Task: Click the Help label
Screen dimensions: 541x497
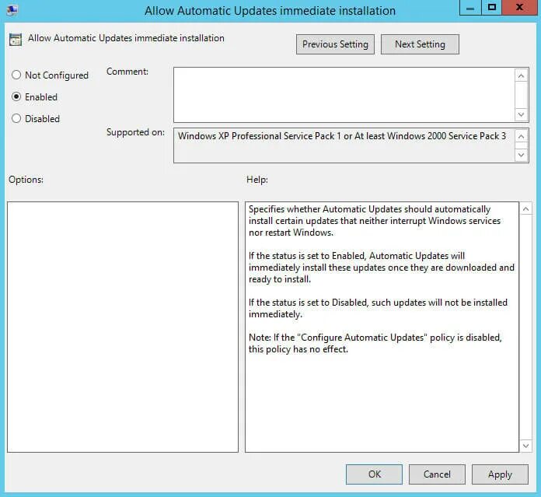Action: (x=257, y=180)
